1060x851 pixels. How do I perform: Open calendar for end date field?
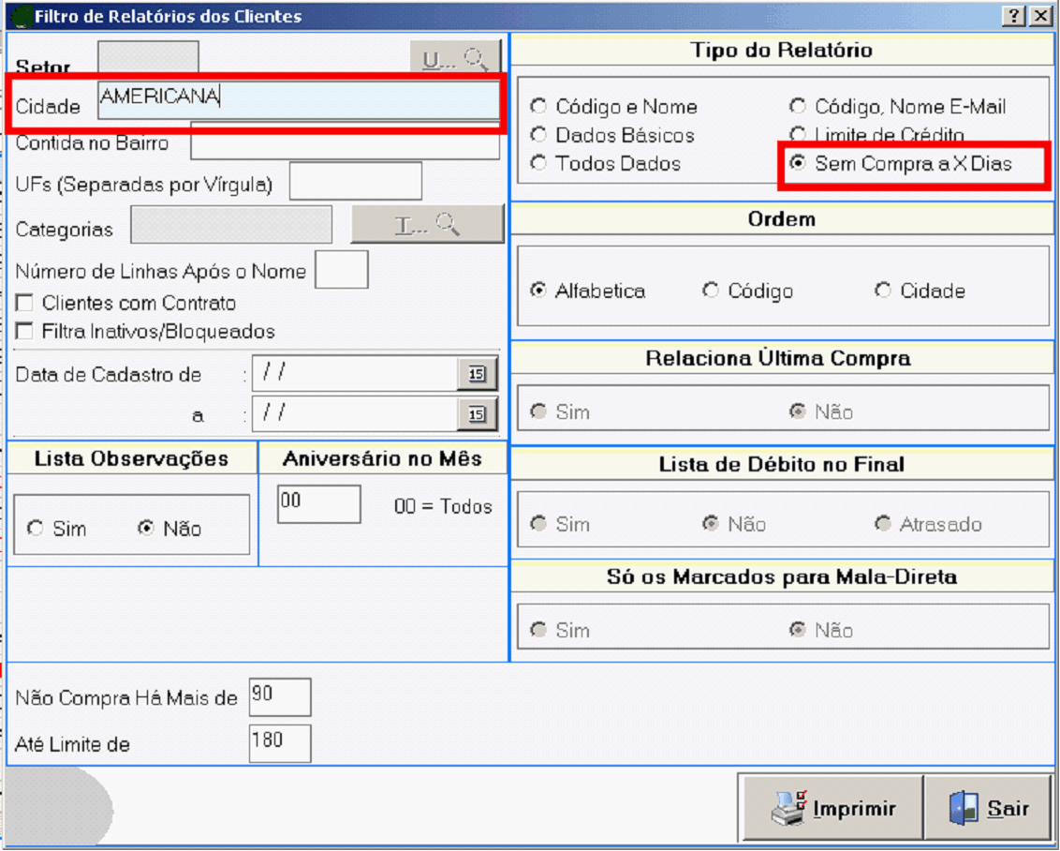tap(478, 413)
